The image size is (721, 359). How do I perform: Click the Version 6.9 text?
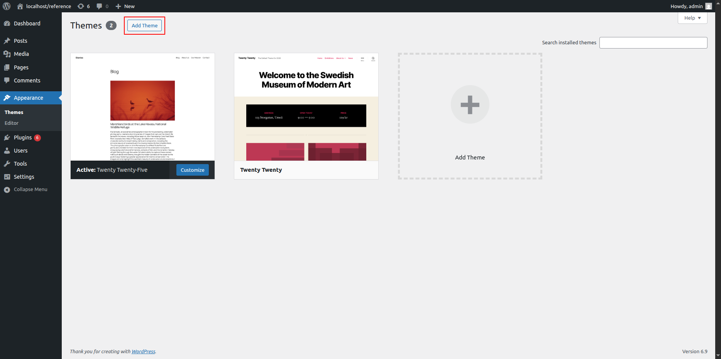click(695, 351)
